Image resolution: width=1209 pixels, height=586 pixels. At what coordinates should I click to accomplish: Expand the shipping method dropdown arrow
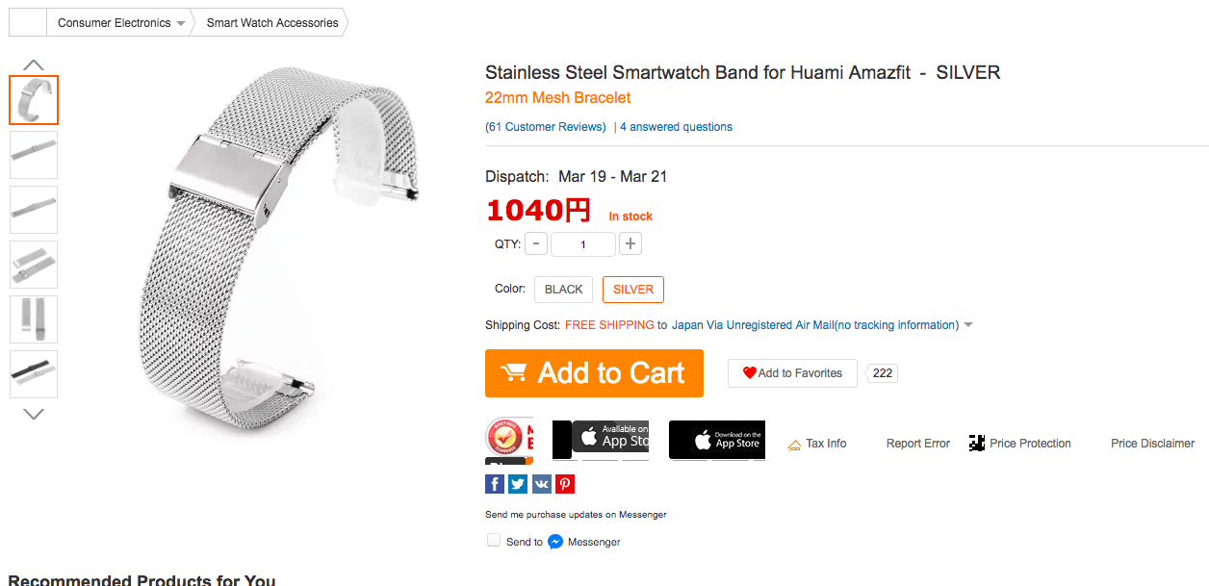point(968,325)
